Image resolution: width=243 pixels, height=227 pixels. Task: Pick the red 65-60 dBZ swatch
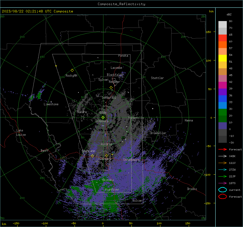[x=222, y=38]
